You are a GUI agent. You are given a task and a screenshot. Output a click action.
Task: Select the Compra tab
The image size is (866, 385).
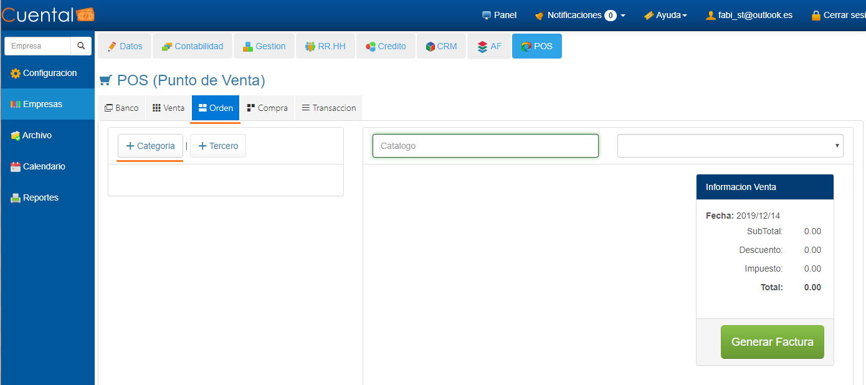[267, 108]
